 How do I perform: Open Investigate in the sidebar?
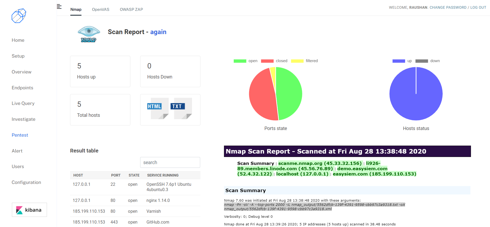24,119
